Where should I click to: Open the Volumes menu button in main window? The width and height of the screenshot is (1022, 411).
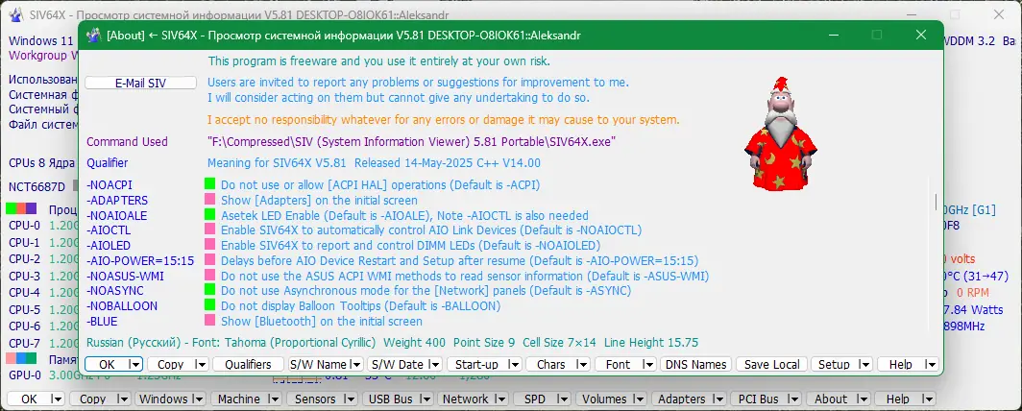tap(611, 399)
